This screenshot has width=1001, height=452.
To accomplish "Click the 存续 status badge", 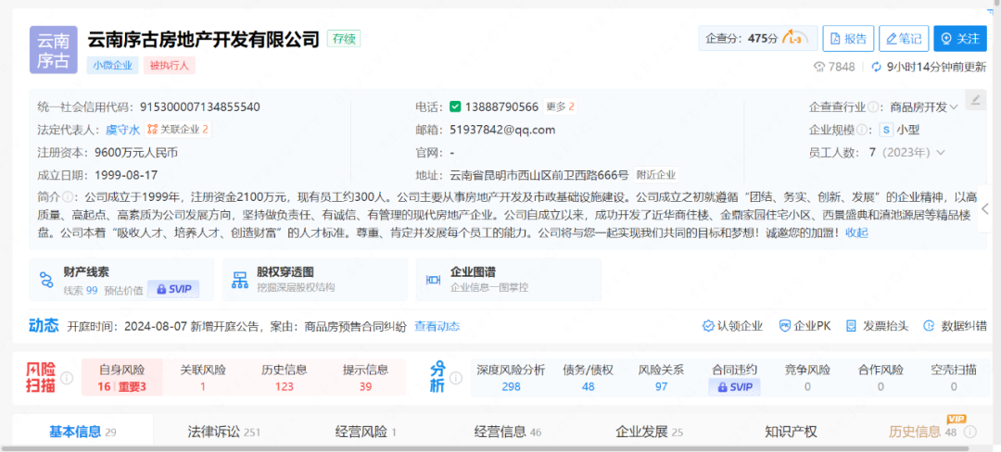I will click(x=344, y=38).
